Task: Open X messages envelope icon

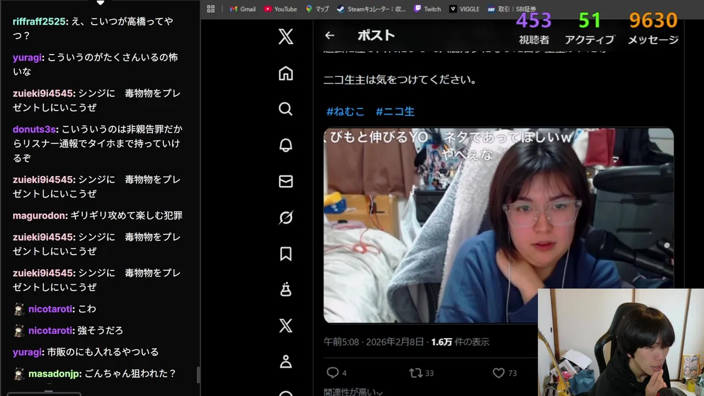Action: click(x=285, y=181)
